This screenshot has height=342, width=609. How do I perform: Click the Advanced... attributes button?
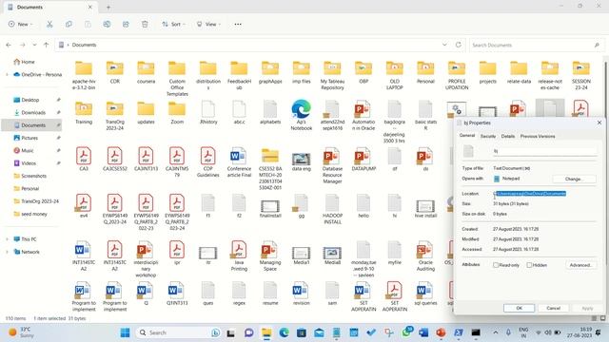coord(580,265)
